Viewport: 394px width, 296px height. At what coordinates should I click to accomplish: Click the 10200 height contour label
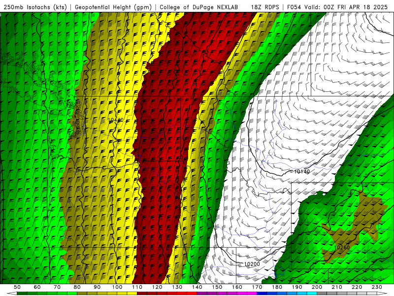[x=252, y=264]
